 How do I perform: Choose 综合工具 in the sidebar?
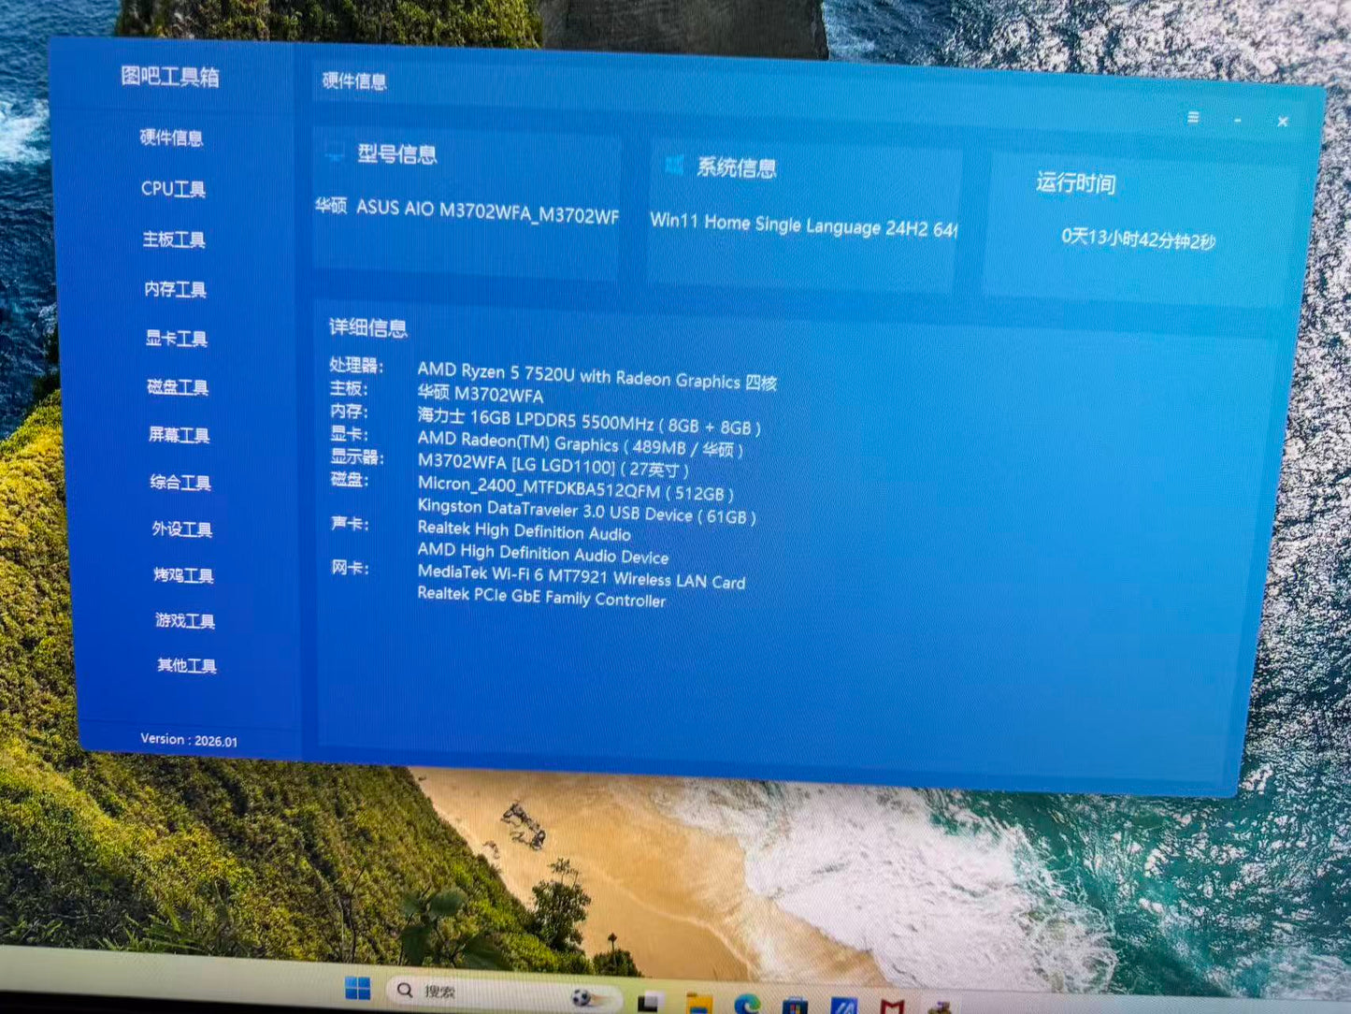point(180,482)
